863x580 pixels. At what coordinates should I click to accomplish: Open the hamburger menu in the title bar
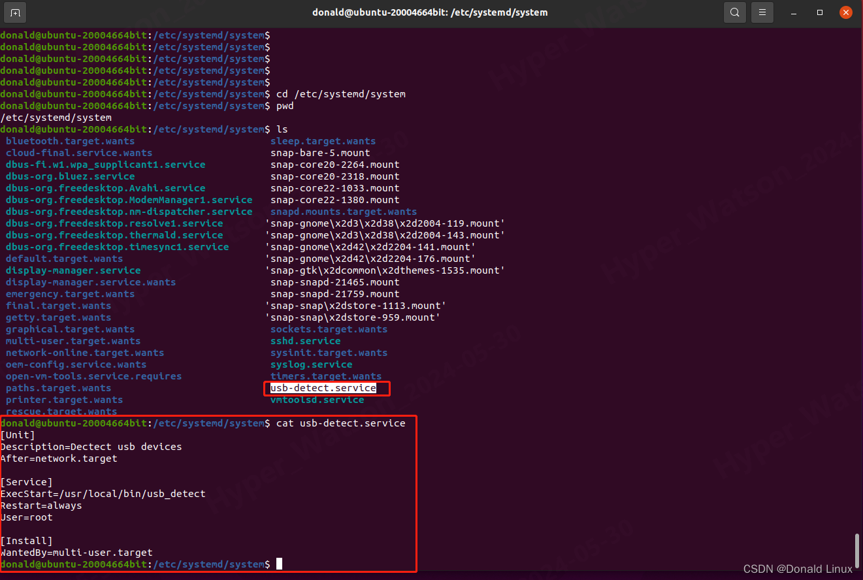coord(762,12)
